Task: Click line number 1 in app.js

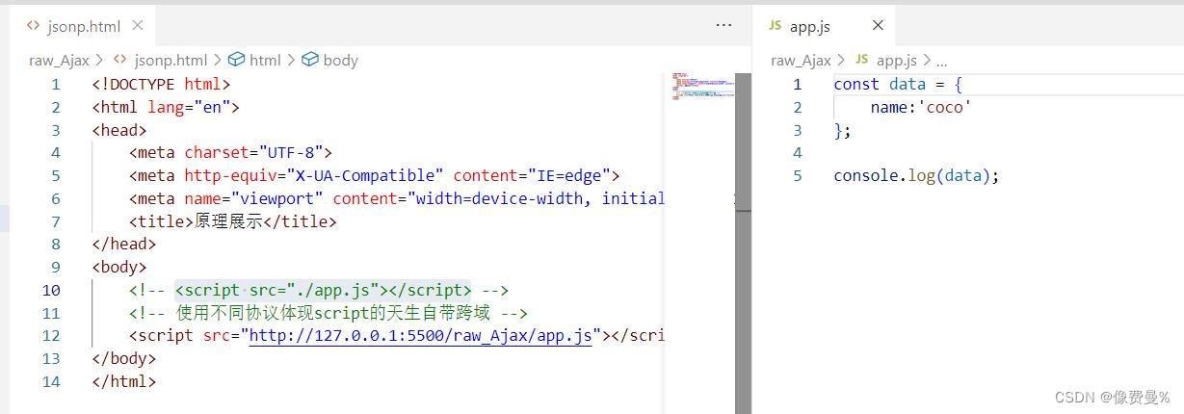Action: click(x=797, y=84)
